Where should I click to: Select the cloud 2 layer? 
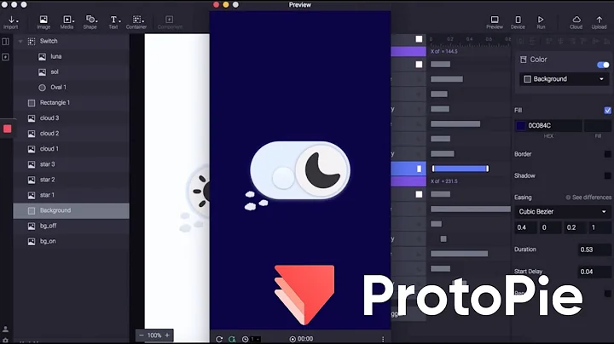pyautogui.click(x=72, y=134)
